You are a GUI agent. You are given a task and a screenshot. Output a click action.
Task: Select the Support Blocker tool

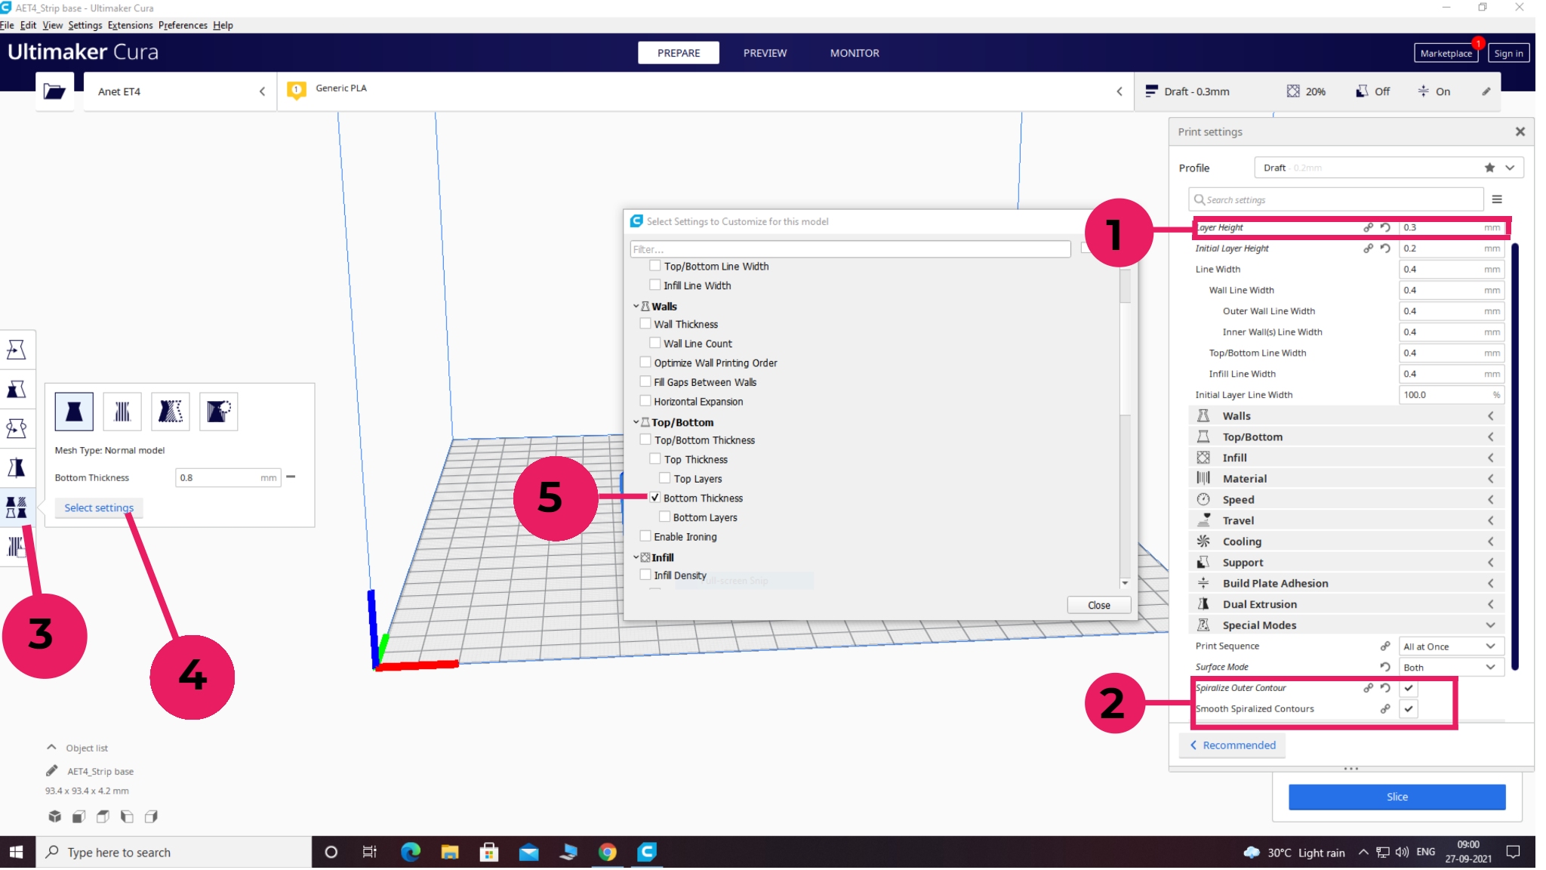16,546
